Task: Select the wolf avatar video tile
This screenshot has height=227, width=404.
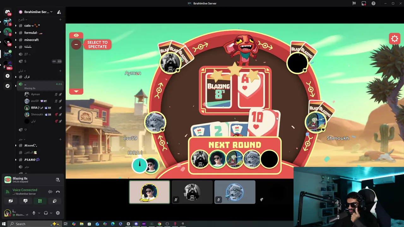Action: click(235, 192)
